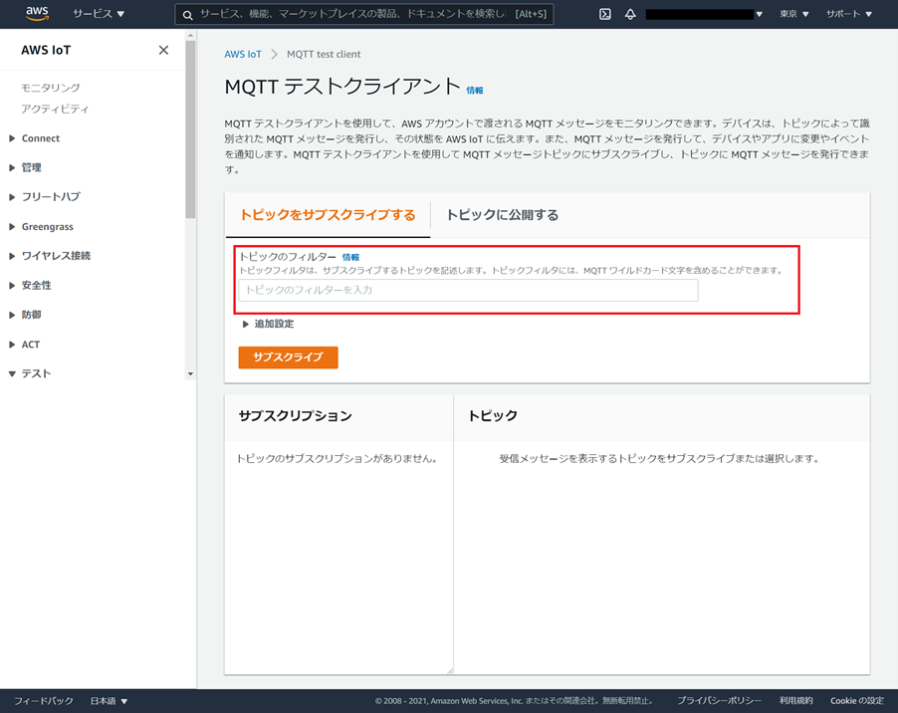Click the MQTT test client breadcrumb text

324,55
